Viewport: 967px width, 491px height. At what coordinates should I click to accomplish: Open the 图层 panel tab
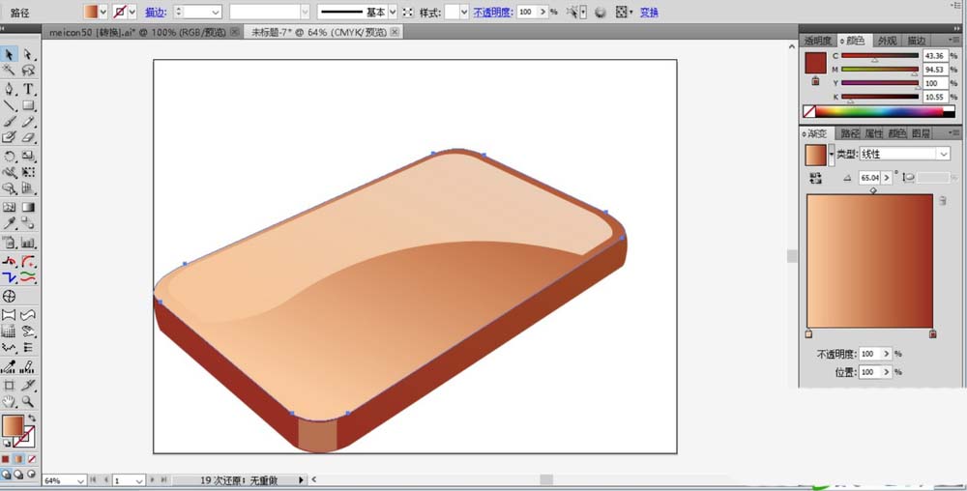921,133
